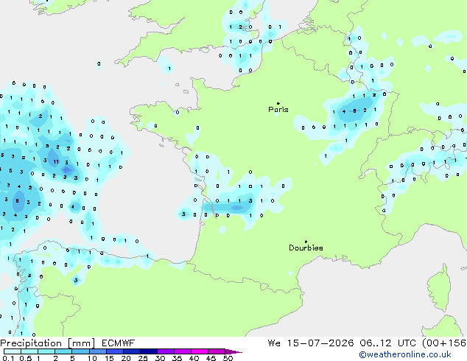Click the Dourbies city label
Image resolution: width=467 pixels, height=361 pixels.
[x=306, y=248]
